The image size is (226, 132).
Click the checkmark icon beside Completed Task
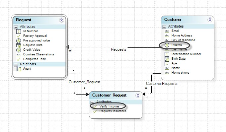19,59
